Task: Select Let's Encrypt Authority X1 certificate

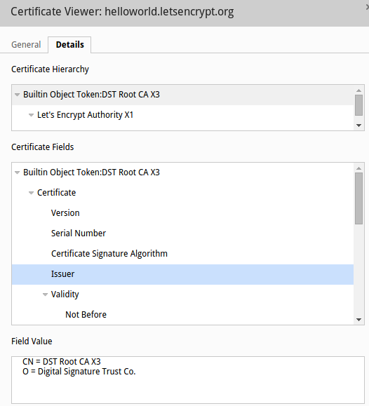Action: coord(182,115)
